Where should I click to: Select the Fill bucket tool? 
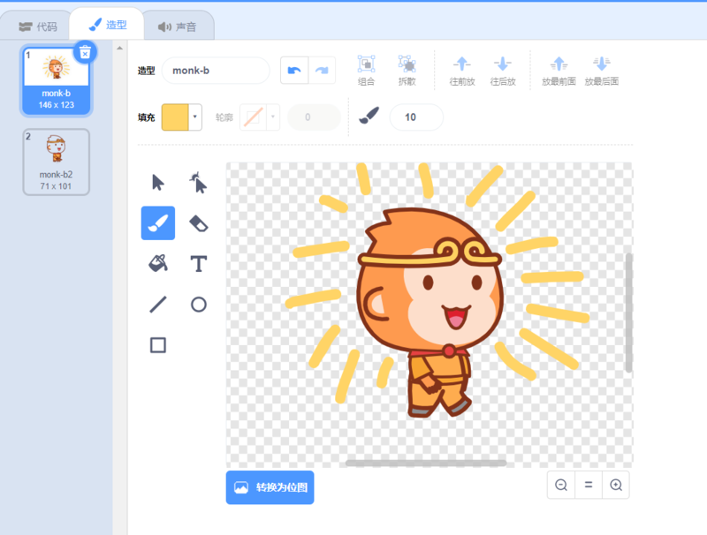coord(158,263)
